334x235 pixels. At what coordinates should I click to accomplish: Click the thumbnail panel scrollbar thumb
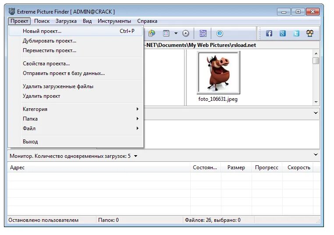click(316, 61)
